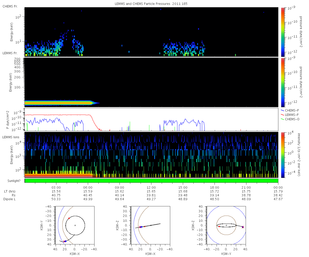Click the 'Dipole L' row label
Viewport: 309px width, 257px height.
tap(10, 199)
